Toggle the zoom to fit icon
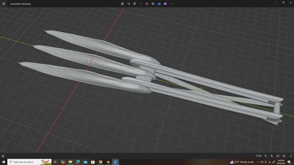Viewport: 294px width, 165px height. click(x=278, y=156)
